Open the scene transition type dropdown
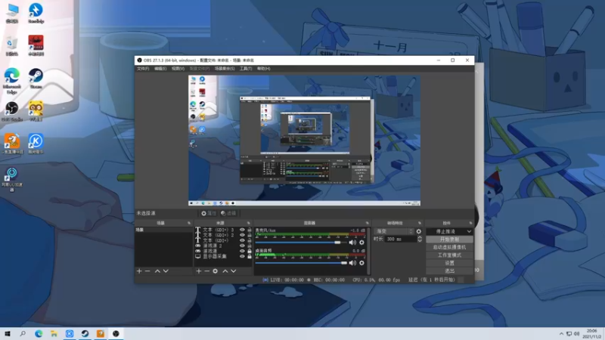The width and height of the screenshot is (605, 340). (x=394, y=231)
